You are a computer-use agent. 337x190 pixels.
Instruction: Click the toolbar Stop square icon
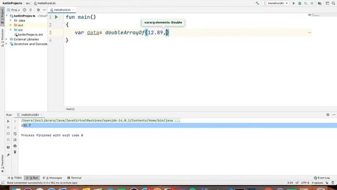click(x=312, y=3)
